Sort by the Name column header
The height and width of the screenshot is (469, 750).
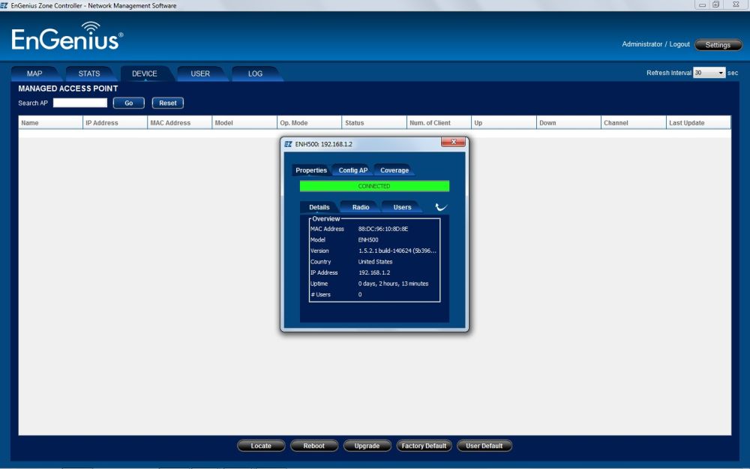click(x=51, y=123)
